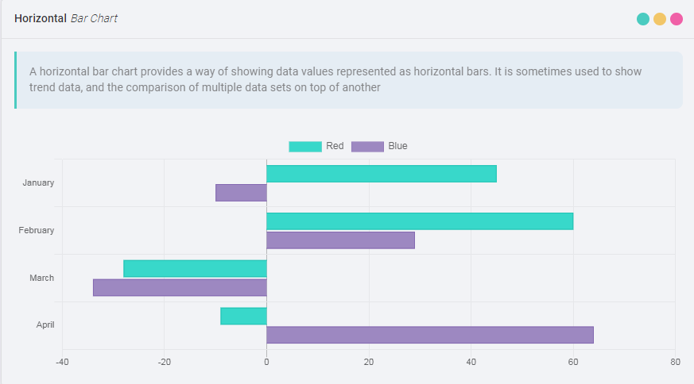Image resolution: width=694 pixels, height=384 pixels.
Task: Click January's teal Red bar
Action: pyautogui.click(x=382, y=174)
